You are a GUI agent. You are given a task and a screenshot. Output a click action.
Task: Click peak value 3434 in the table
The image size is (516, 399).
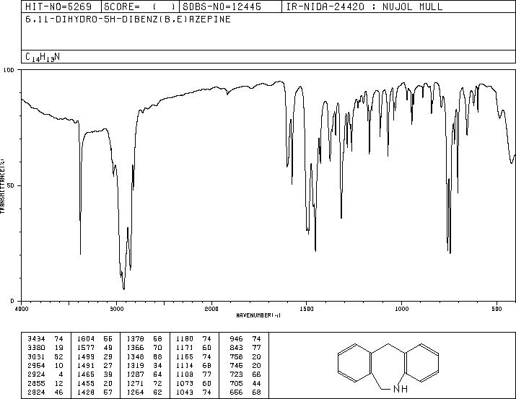pos(37,338)
